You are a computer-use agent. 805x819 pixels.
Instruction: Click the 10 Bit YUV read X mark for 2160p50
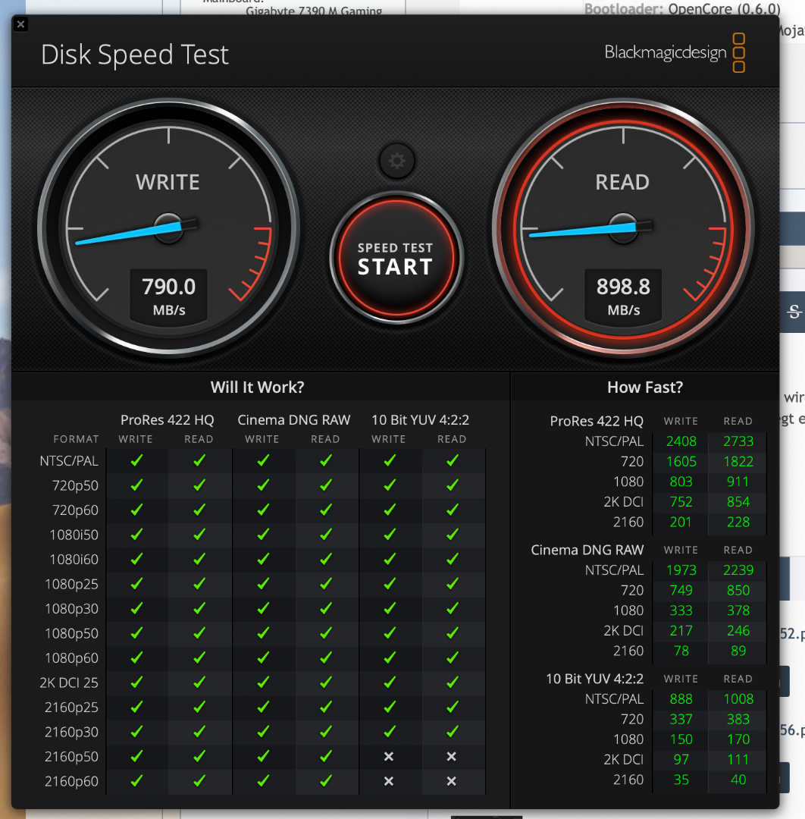click(x=452, y=756)
